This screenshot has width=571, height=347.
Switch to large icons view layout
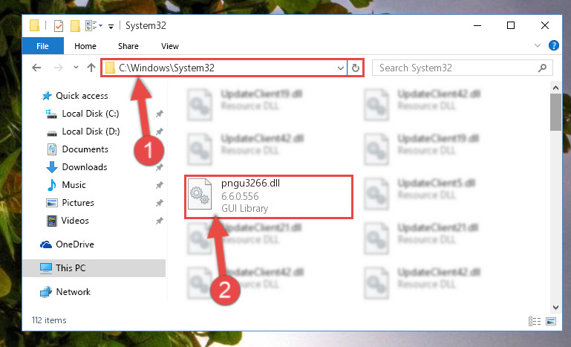(x=551, y=321)
